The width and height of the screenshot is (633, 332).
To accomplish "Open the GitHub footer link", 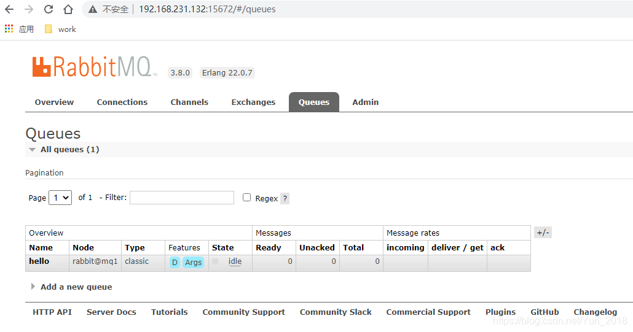I will 545,312.
